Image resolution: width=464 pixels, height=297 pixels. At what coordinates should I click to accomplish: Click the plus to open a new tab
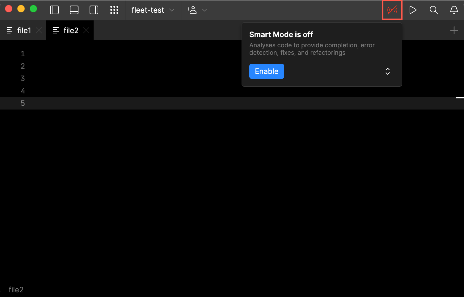click(x=454, y=30)
